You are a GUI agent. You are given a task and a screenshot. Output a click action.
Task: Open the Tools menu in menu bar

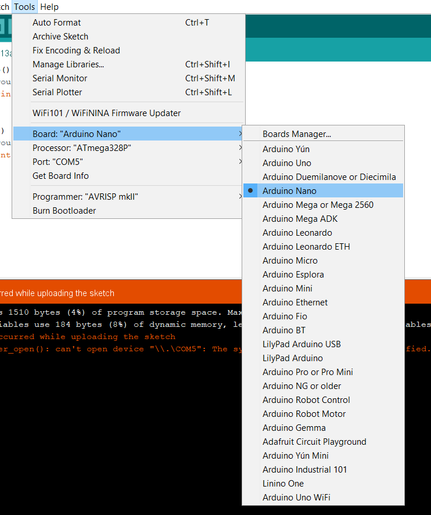coord(24,6)
